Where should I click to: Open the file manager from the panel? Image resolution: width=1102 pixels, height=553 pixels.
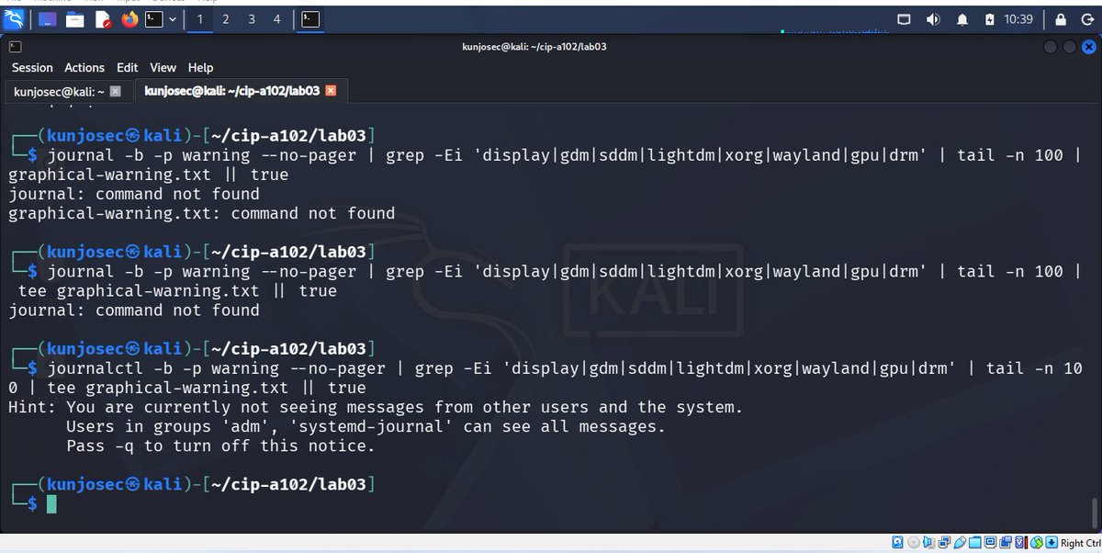(74, 18)
